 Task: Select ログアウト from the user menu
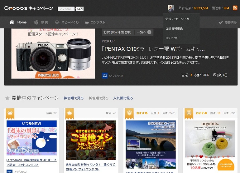171,38
